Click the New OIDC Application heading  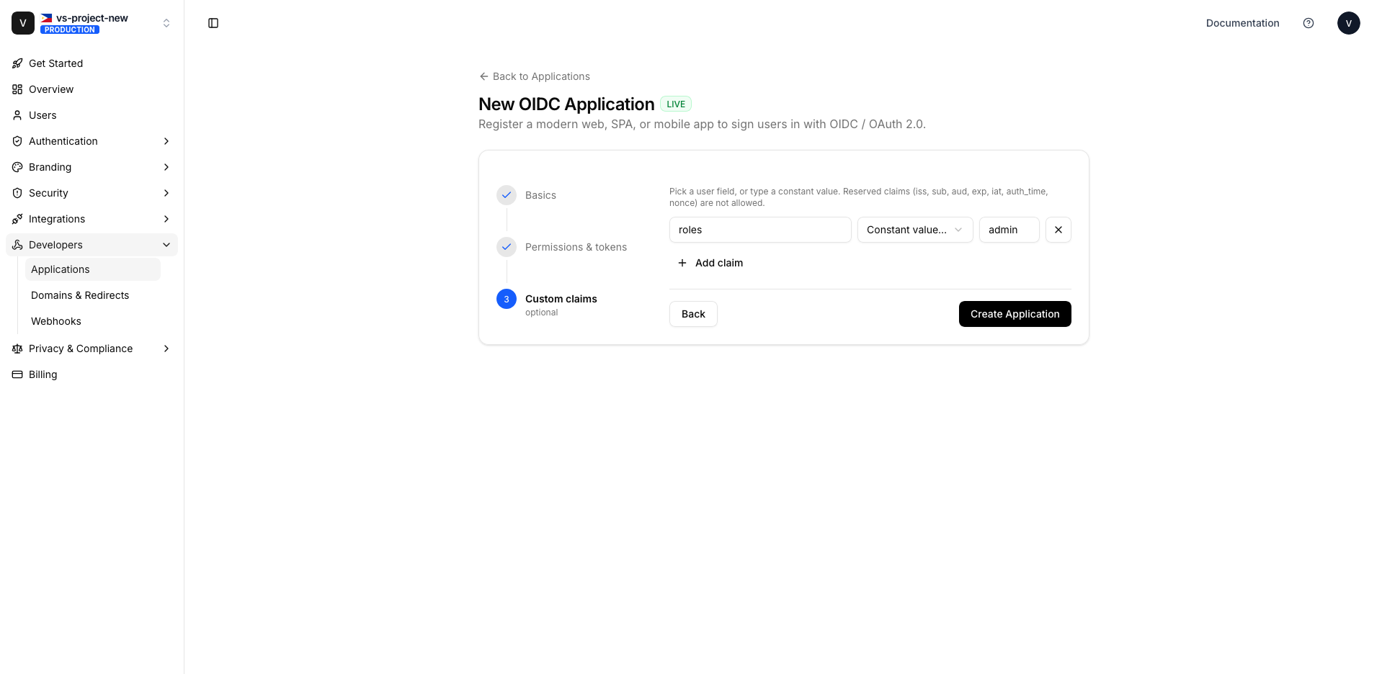566,104
